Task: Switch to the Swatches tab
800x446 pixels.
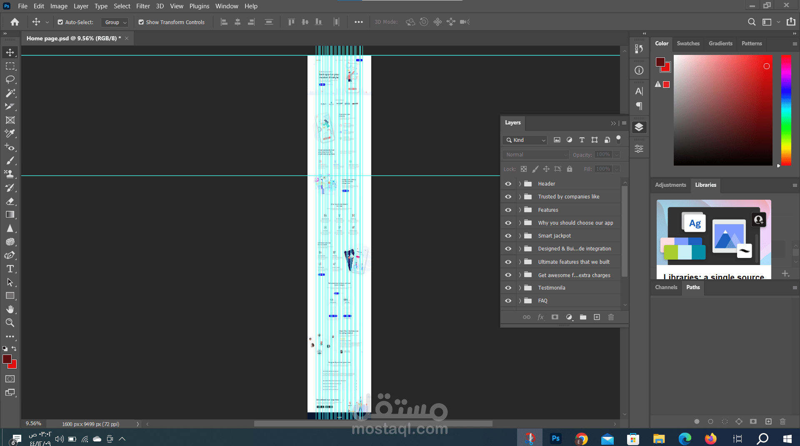Action: (x=688, y=43)
